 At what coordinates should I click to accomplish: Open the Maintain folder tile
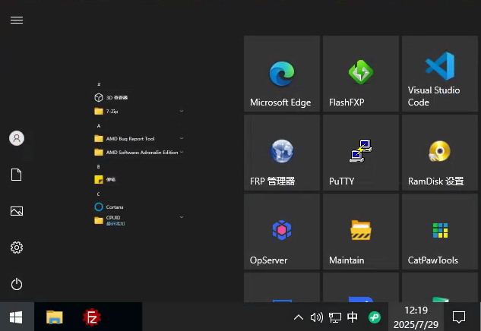coord(360,232)
